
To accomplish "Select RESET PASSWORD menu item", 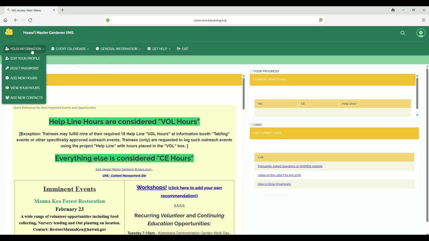I will tap(22, 68).
